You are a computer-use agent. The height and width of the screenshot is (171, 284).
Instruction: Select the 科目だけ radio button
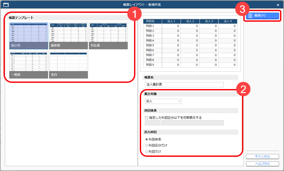coord(146,152)
